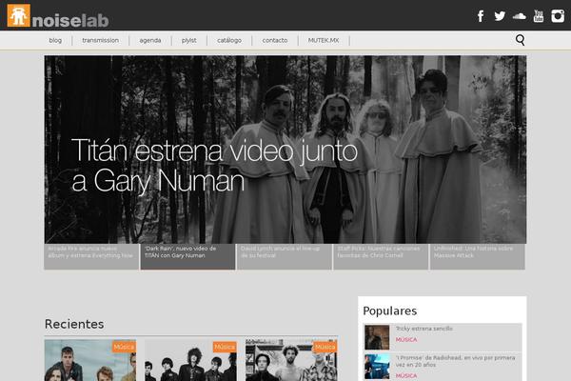Select the David Lynch festival slide tab
The width and height of the screenshot is (571, 381).
tap(285, 256)
